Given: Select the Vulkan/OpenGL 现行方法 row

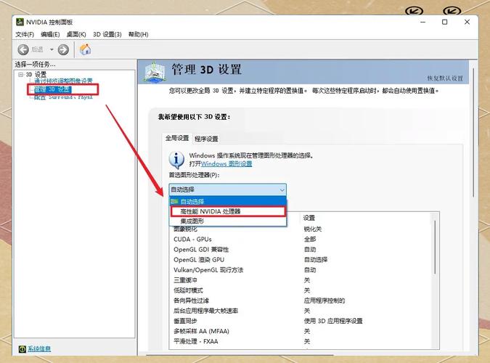Looking at the screenshot, I should point(301,270).
